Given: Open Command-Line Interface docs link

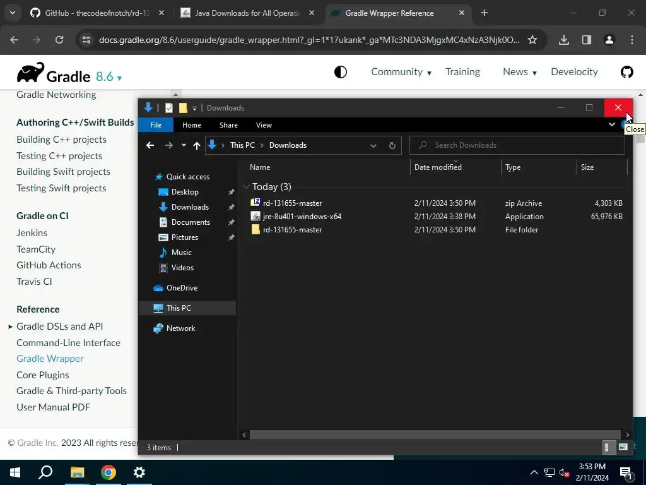Looking at the screenshot, I should [68, 343].
